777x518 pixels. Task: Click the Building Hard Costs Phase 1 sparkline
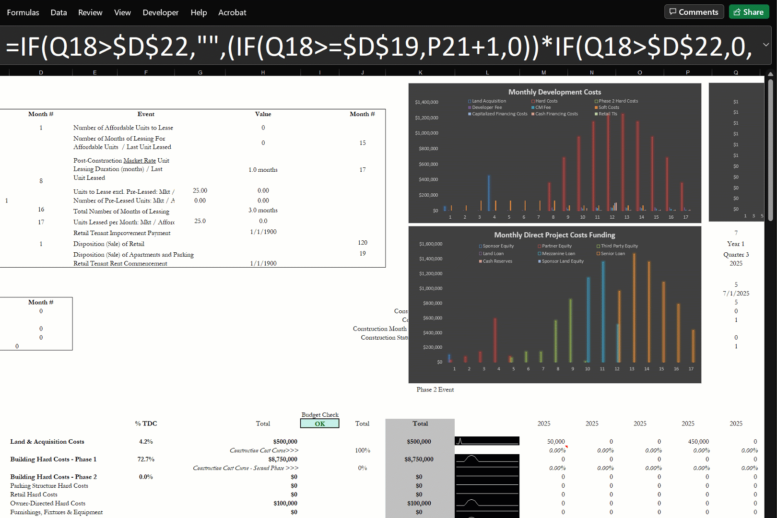pos(487,459)
